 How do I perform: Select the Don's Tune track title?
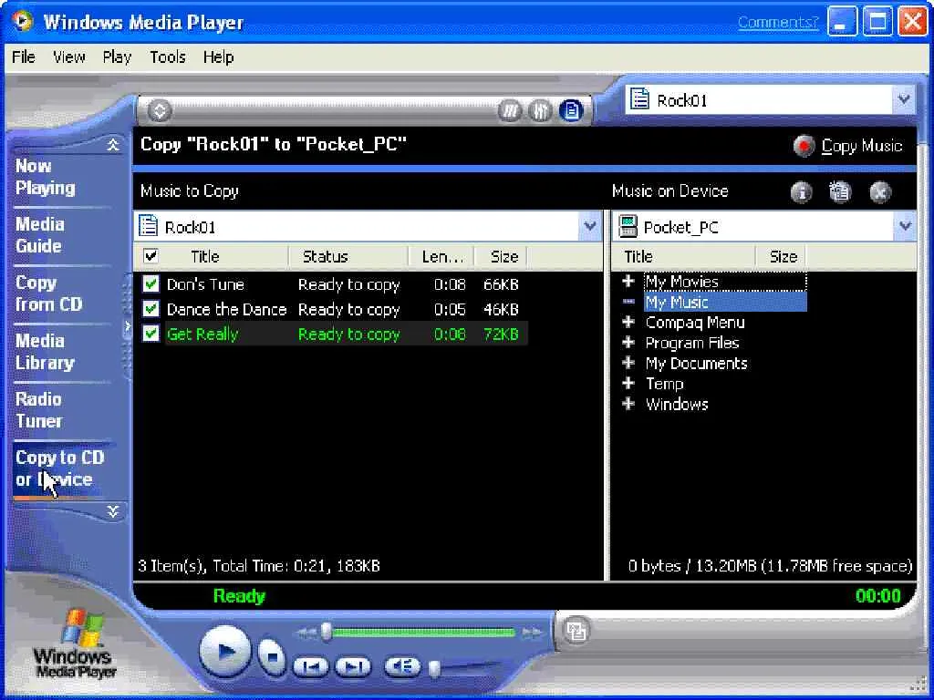205,284
